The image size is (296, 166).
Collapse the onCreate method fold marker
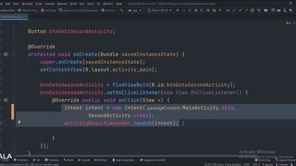pyautogui.click(x=14, y=54)
